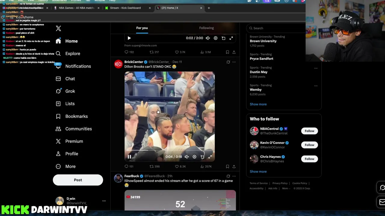Open BrickCenter display name link
Viewport: 385px width, 216px height.
134,62
